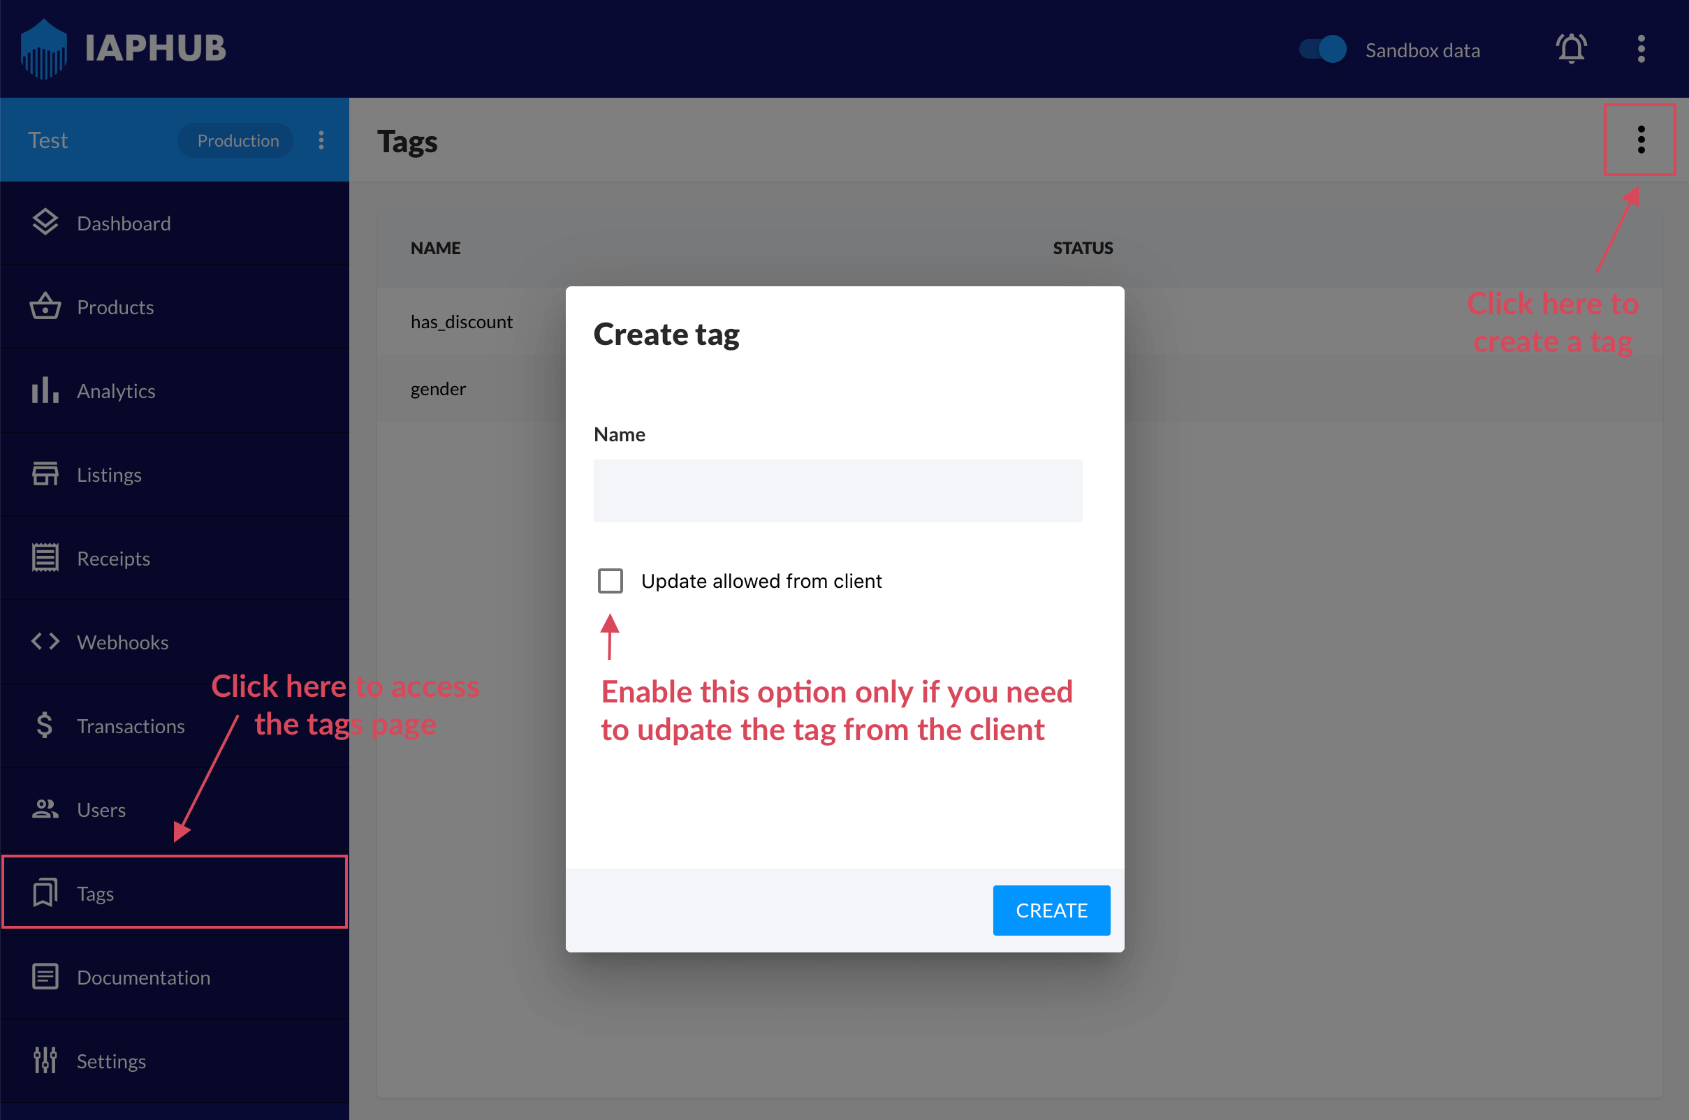
Task: Click the IAPHUB logo icon
Action: [x=44, y=49]
